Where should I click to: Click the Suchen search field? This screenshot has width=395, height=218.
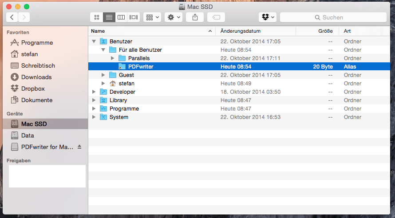333,17
